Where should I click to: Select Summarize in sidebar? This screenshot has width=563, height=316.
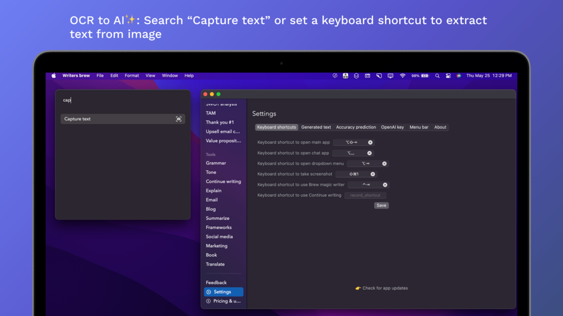(x=217, y=218)
